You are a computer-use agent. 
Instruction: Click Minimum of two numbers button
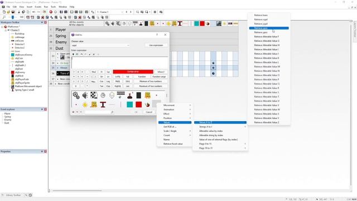[x=151, y=82]
